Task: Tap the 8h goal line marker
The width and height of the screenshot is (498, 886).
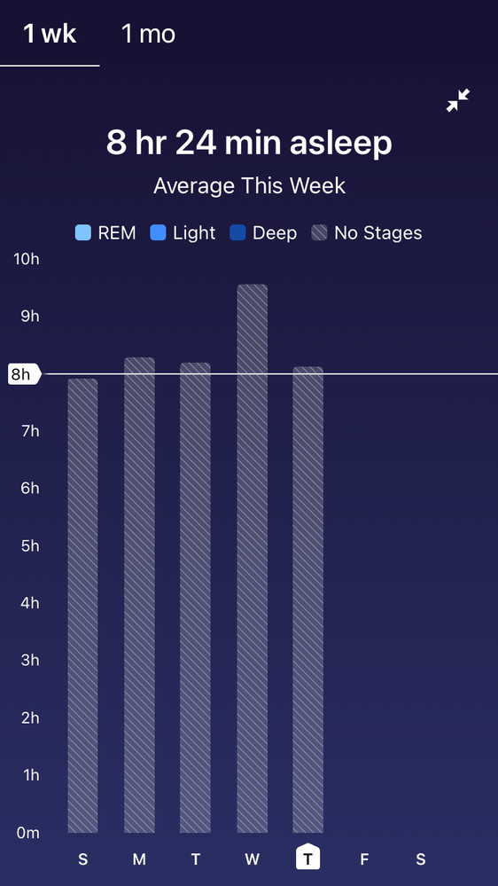Action: [24, 374]
